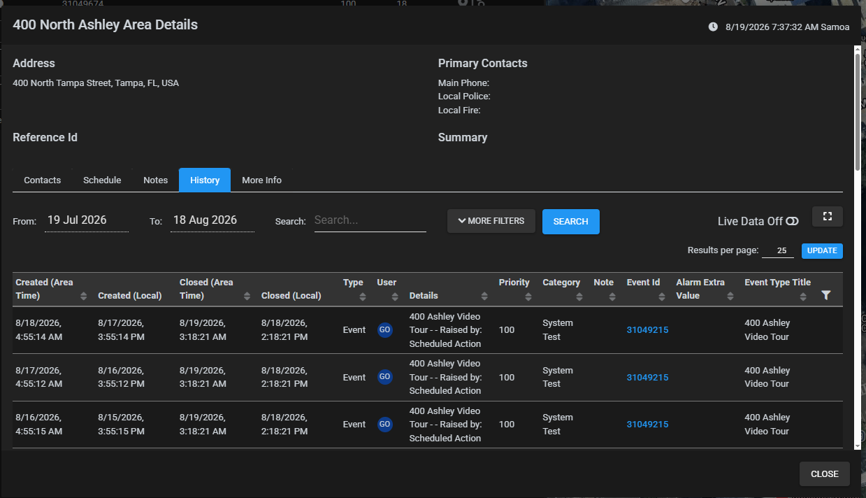Click the Reference Id heading
The height and width of the screenshot is (498, 866).
[x=45, y=137]
